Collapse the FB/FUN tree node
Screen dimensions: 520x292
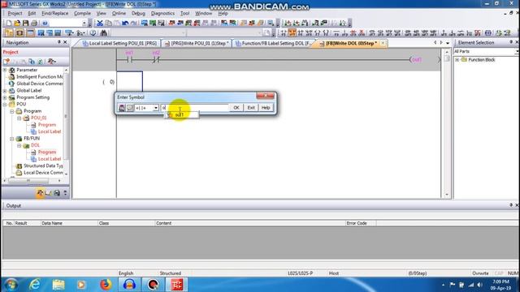tap(12, 139)
